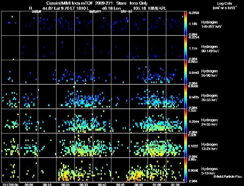Open the Hydrogen 35-55 keV panel at 06:33
Image resolution: width=244 pixels, height=186 pixels.
pos(84,97)
